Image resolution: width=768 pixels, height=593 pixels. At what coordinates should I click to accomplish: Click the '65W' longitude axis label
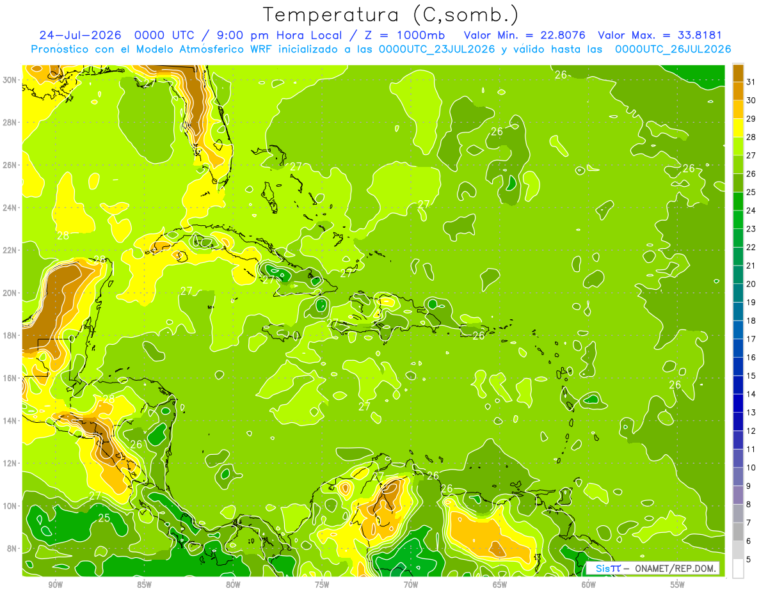(500, 585)
